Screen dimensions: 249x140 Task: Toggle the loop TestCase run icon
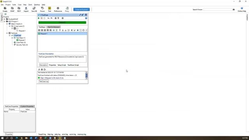coord(44,18)
